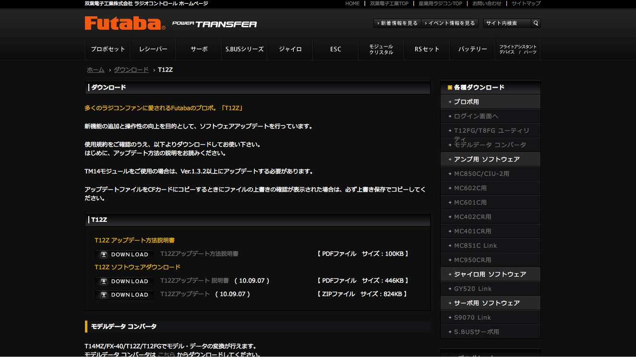This screenshot has height=357, width=636.
Task: Open サイトマップ sitemap link
Action: click(526, 3)
